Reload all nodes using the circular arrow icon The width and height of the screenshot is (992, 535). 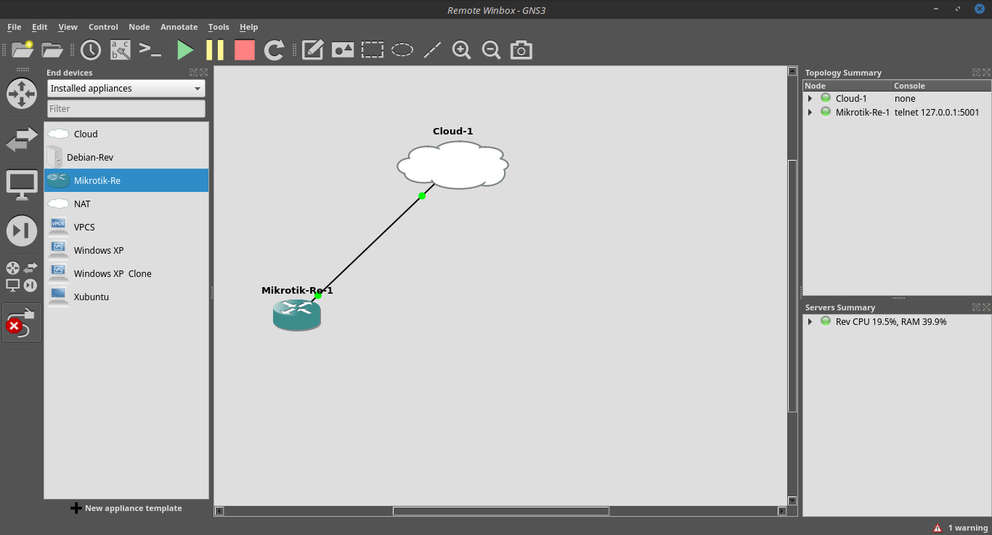click(x=274, y=49)
